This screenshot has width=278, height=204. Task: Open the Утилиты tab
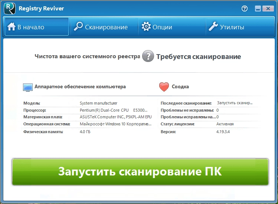coord(240,27)
